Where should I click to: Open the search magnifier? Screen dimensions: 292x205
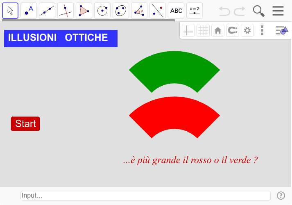(x=259, y=11)
